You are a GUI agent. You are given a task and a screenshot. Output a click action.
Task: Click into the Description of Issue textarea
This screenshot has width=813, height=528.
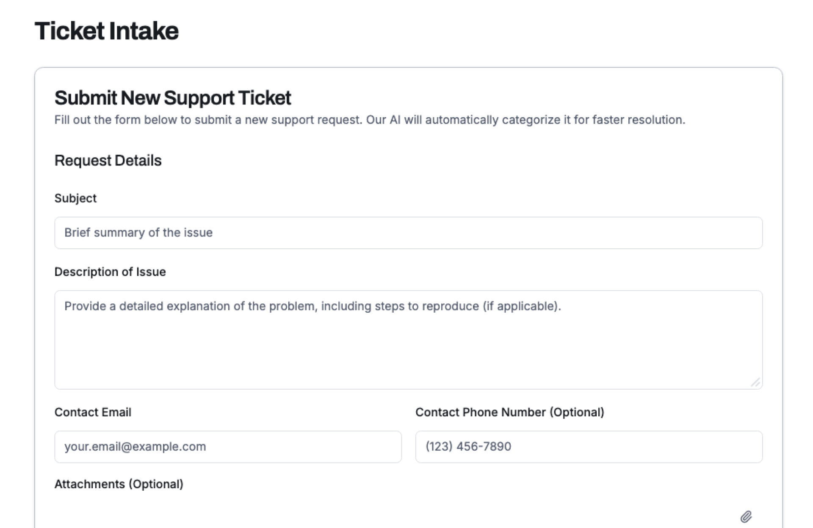click(408, 347)
